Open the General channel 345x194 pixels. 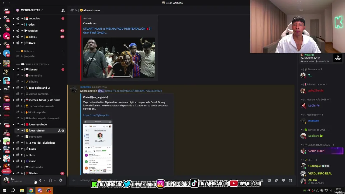[40, 70]
